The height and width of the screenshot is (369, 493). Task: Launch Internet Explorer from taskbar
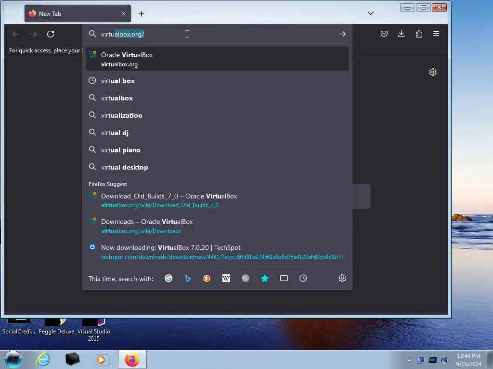point(43,359)
